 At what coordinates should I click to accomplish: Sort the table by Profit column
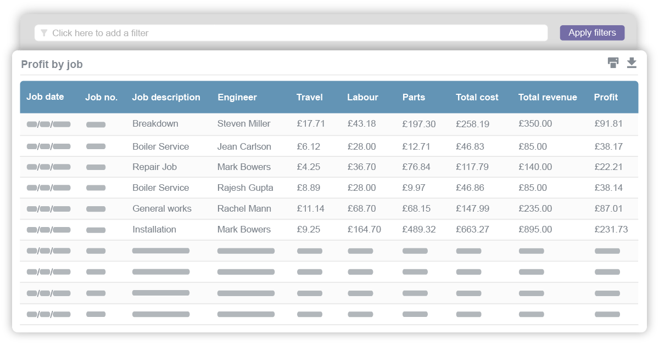click(x=606, y=97)
